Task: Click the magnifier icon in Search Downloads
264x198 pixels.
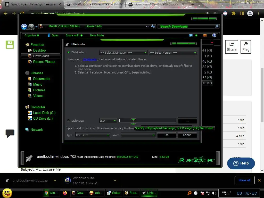Action: (x=217, y=26)
